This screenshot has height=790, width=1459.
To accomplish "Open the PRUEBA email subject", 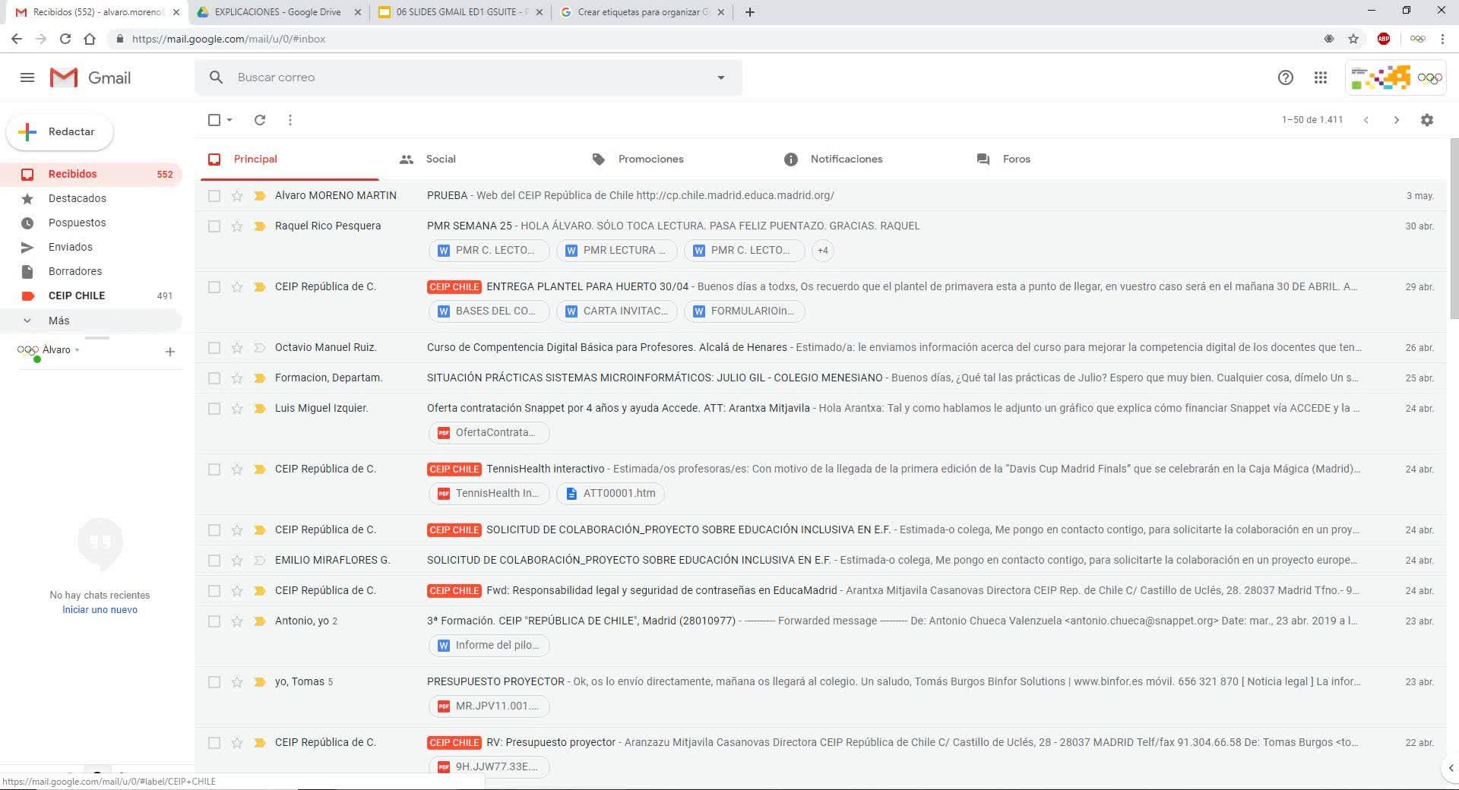I will coord(447,196).
